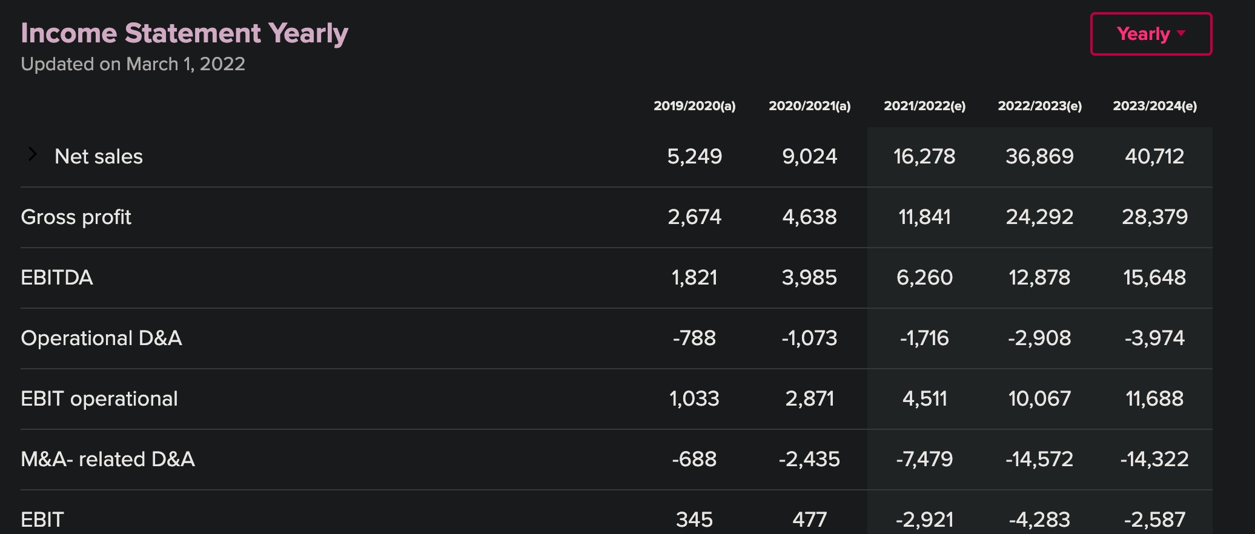The height and width of the screenshot is (534, 1255).
Task: Select the EBITDA value 6,260
Action: (924, 277)
